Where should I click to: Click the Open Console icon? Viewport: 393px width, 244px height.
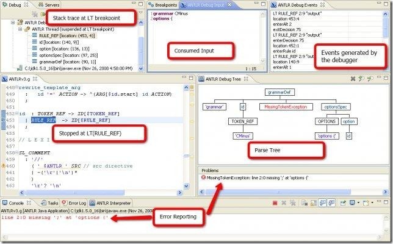(366, 203)
